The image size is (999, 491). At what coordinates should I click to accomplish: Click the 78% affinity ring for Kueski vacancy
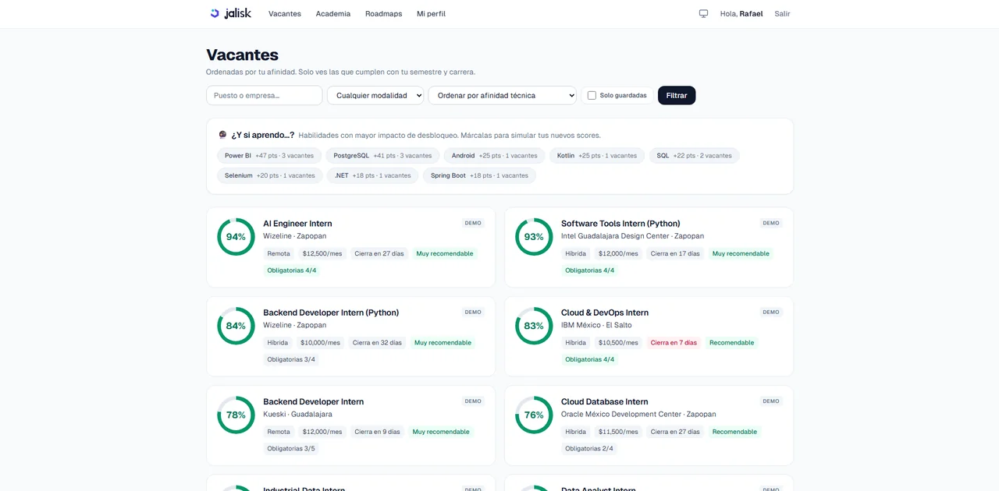[x=236, y=415]
